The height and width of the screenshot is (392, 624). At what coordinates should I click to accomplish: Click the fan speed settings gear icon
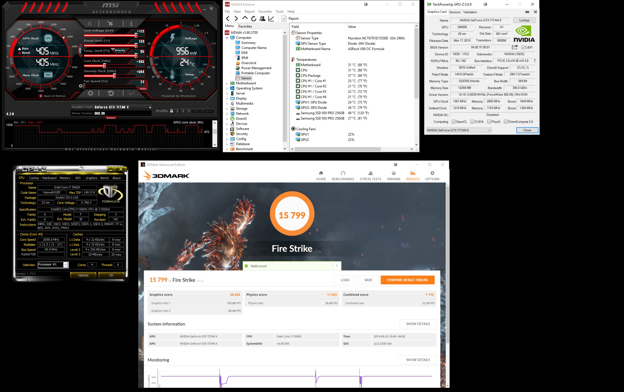pos(81,86)
